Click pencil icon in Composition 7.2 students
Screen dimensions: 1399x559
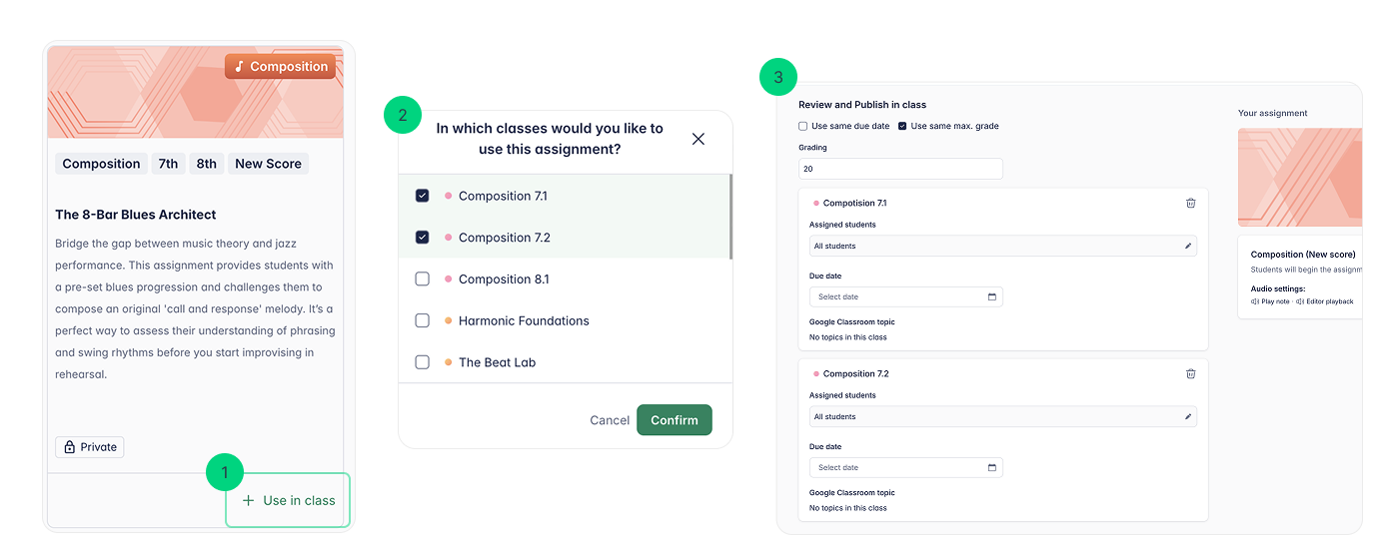tap(1188, 416)
